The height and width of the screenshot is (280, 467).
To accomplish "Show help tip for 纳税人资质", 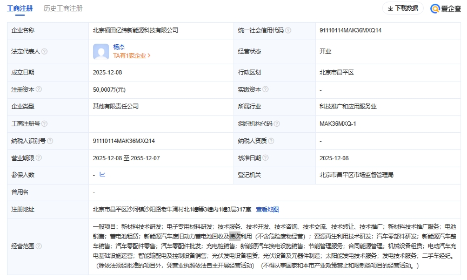I will (271, 141).
